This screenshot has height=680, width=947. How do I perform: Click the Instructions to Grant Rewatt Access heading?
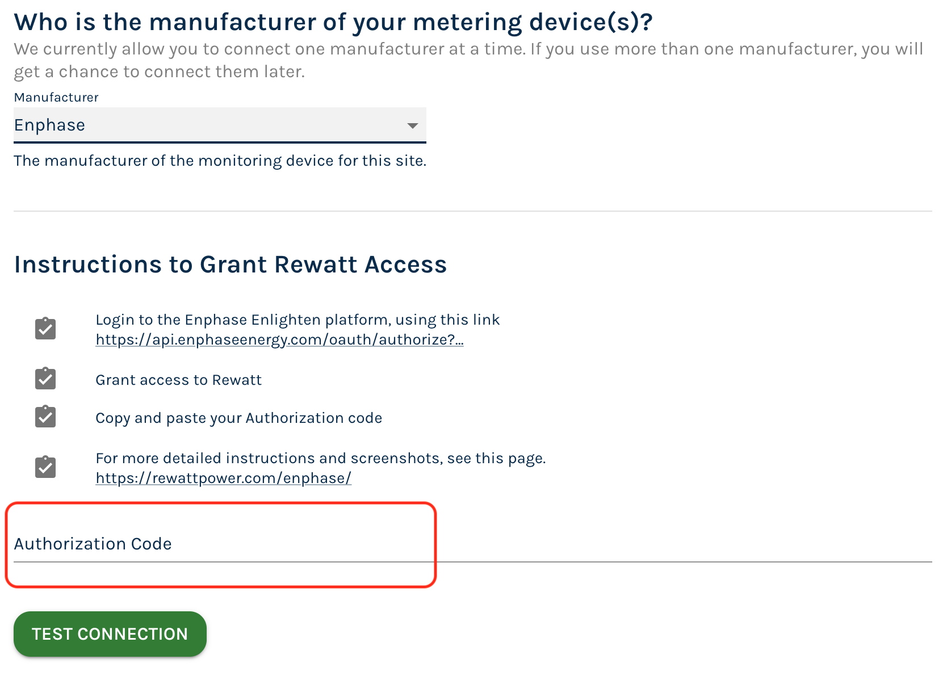[x=230, y=265]
